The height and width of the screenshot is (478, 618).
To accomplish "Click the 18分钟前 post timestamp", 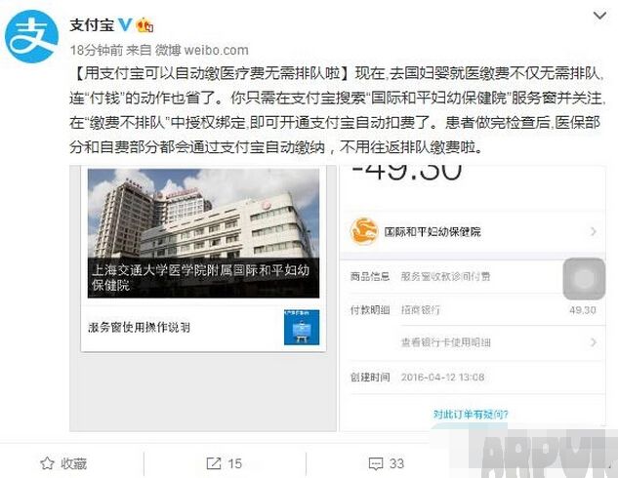I will pyautogui.click(x=97, y=50).
